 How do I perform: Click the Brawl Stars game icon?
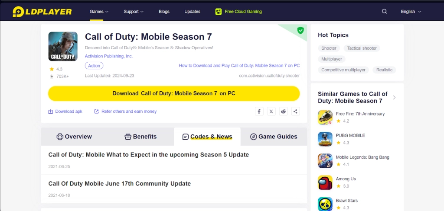coord(325,204)
